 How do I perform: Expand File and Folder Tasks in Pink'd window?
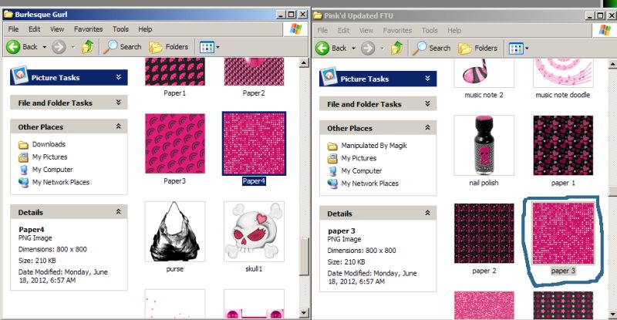point(428,103)
